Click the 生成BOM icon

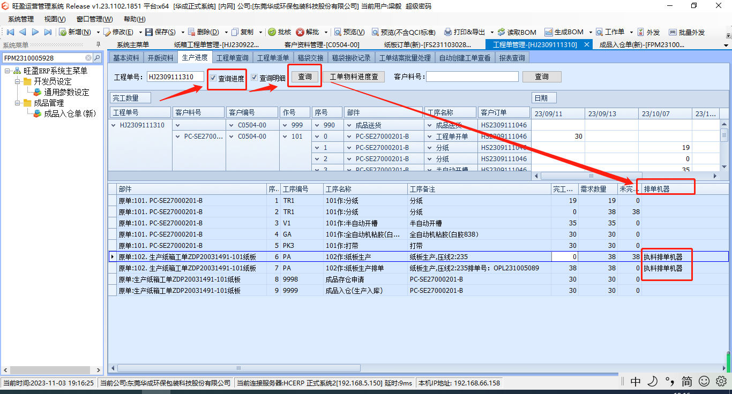pos(548,32)
